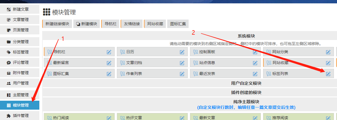337x120 pixels.
Task: Select the 最新留言 module block
Action: point(79,63)
